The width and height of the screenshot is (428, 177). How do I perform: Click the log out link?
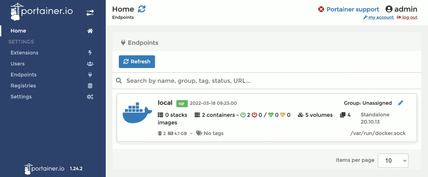pos(407,17)
